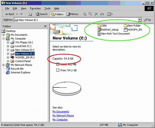Close the Folders pane

[x=45, y=26]
